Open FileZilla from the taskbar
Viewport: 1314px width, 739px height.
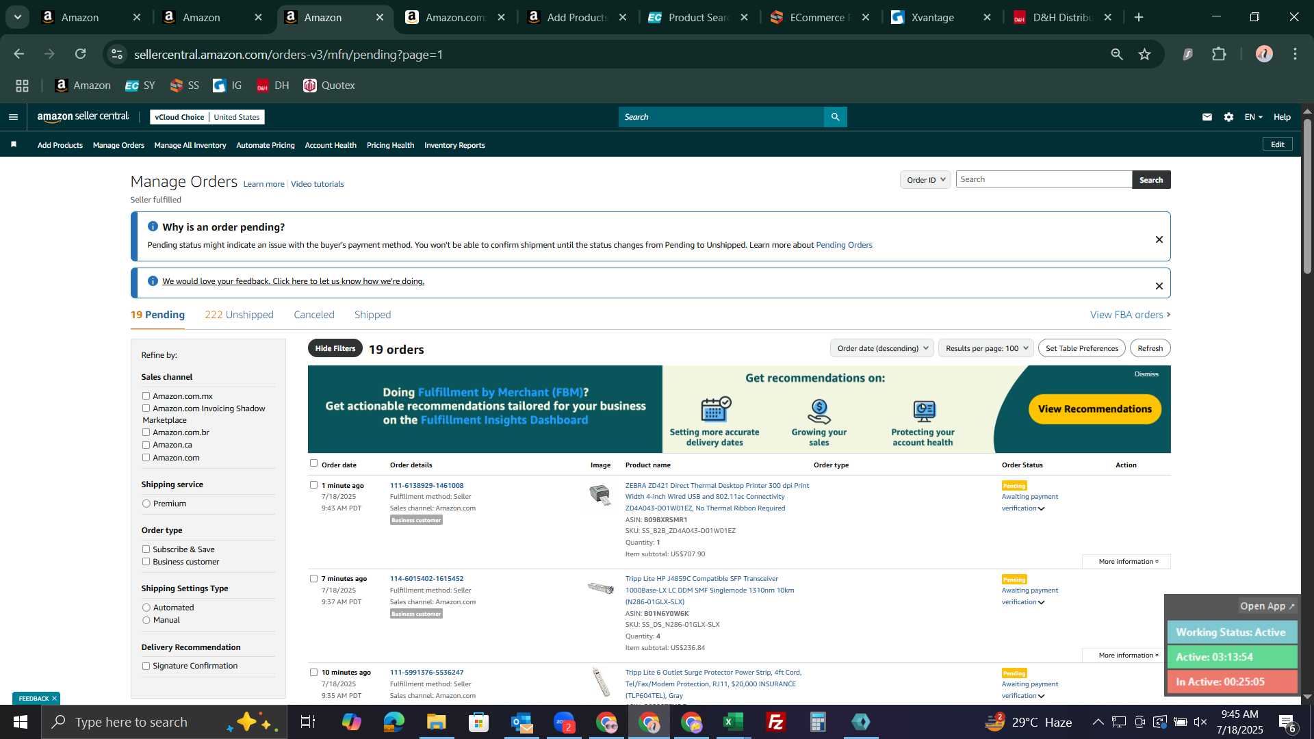click(776, 722)
